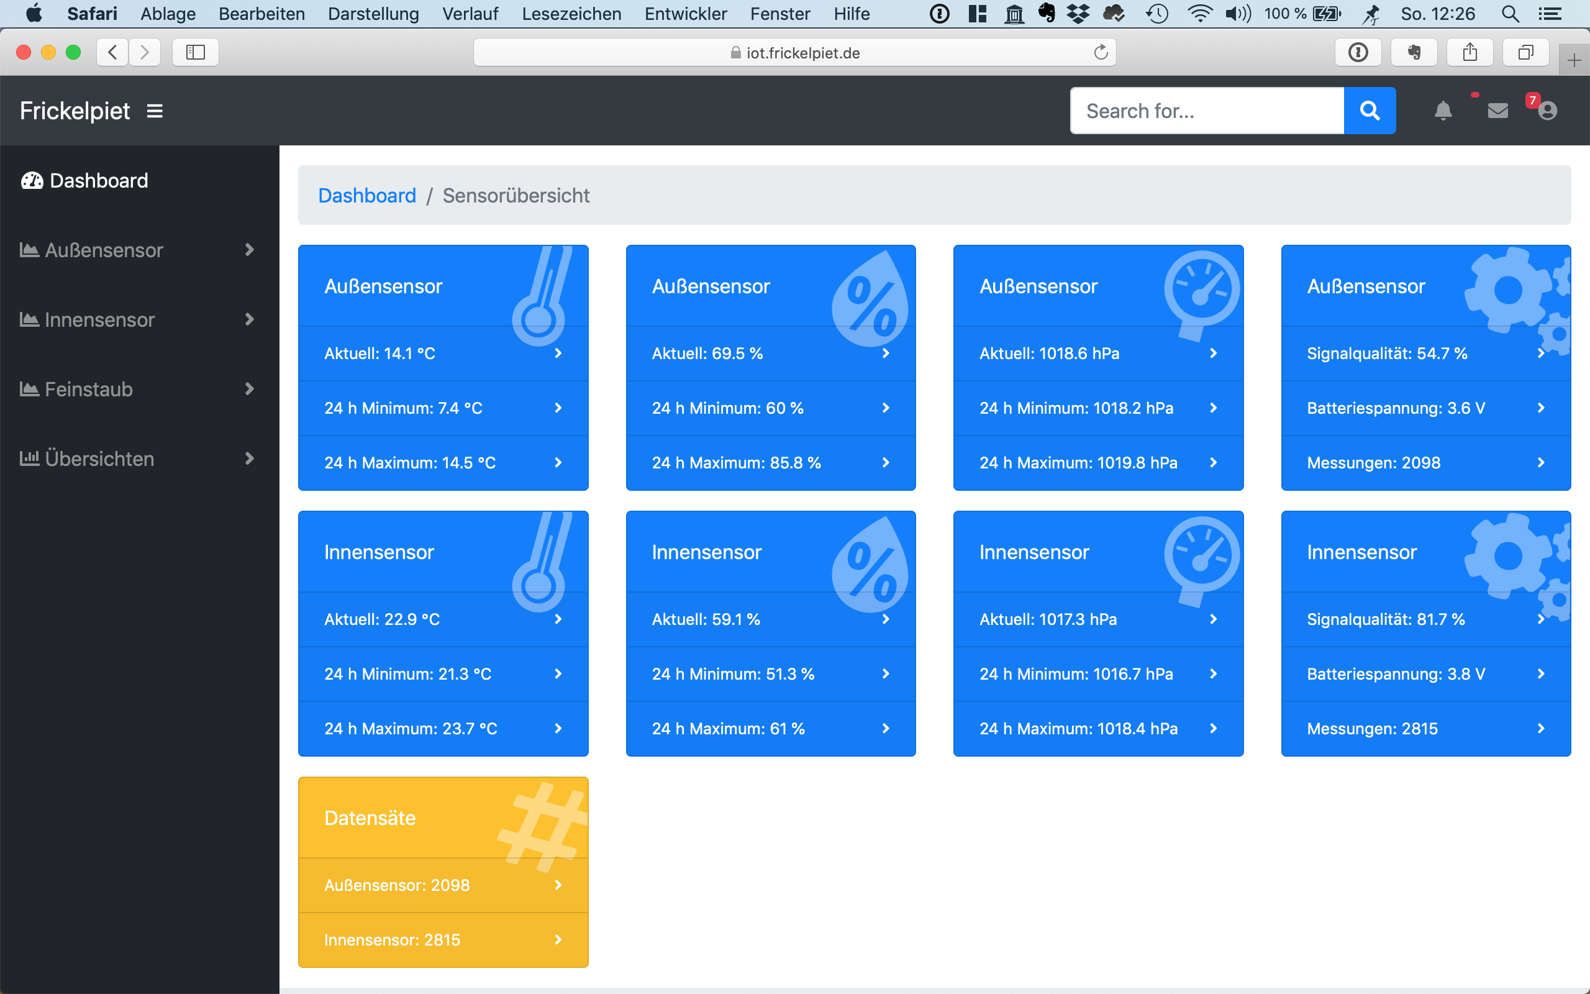The height and width of the screenshot is (994, 1590).
Task: Open the Fenster menu
Action: (780, 14)
